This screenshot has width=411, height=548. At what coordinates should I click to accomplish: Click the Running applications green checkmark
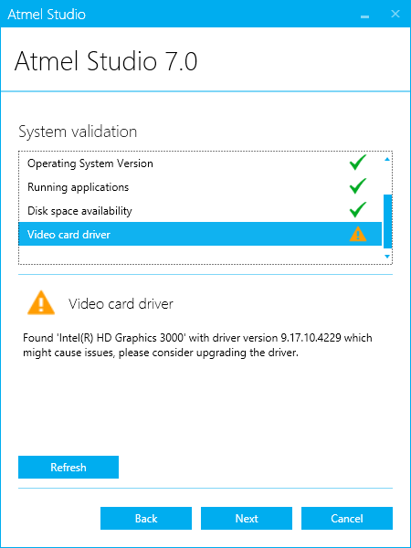tap(357, 186)
